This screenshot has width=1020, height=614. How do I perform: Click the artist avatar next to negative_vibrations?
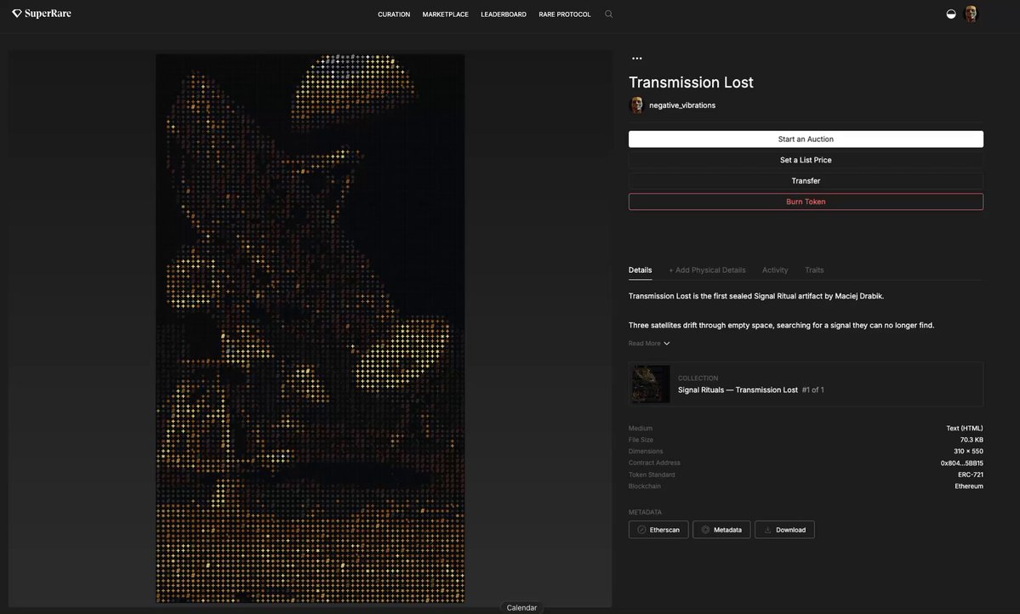click(x=637, y=105)
